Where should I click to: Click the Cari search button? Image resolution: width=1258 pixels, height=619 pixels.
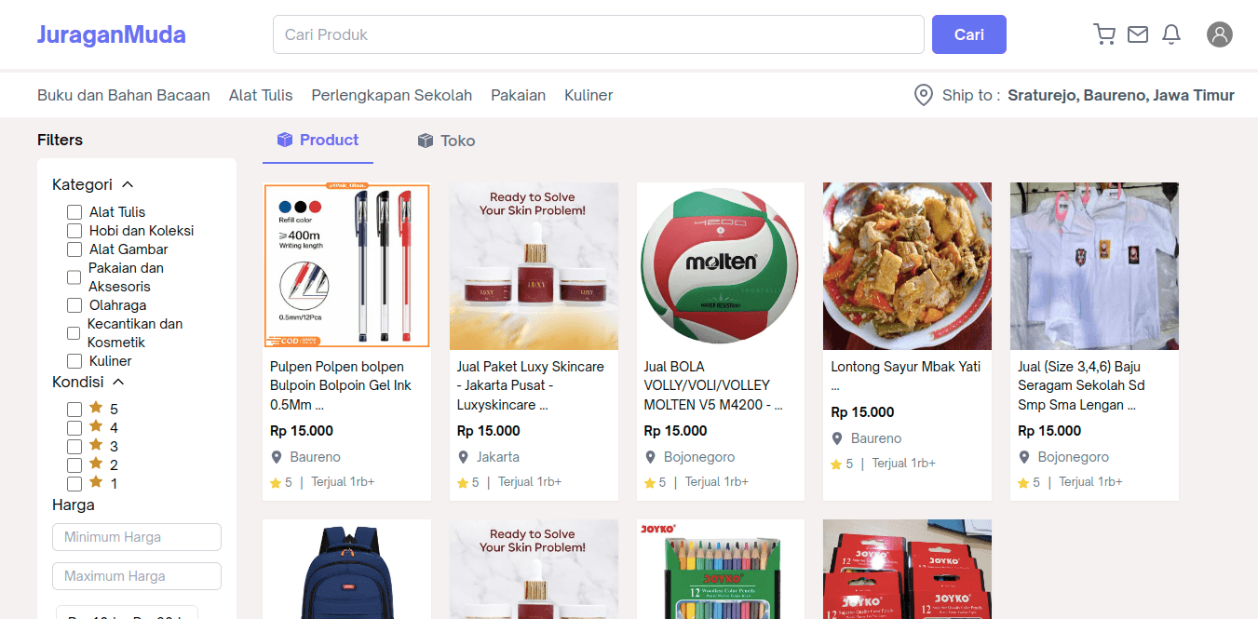(x=969, y=34)
